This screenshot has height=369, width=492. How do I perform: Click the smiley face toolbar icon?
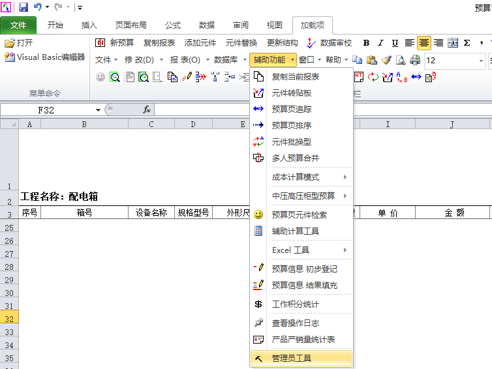(x=100, y=77)
